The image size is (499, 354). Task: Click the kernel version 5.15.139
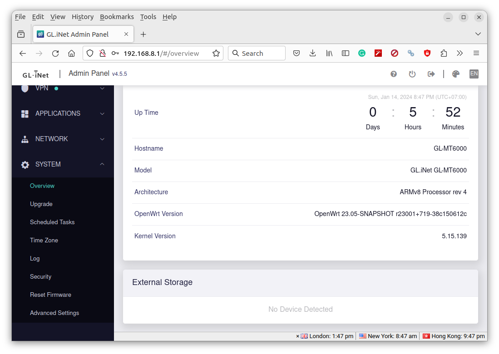[454, 236]
